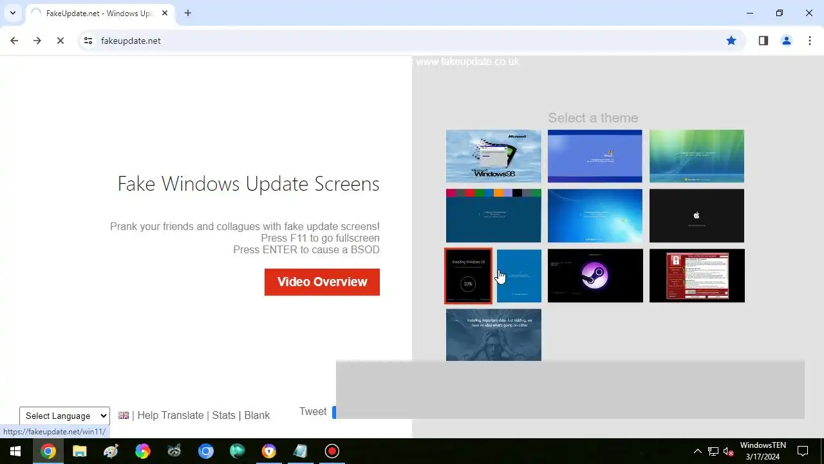824x464 pixels.
Task: Show hidden system tray icons
Action: 697,451
